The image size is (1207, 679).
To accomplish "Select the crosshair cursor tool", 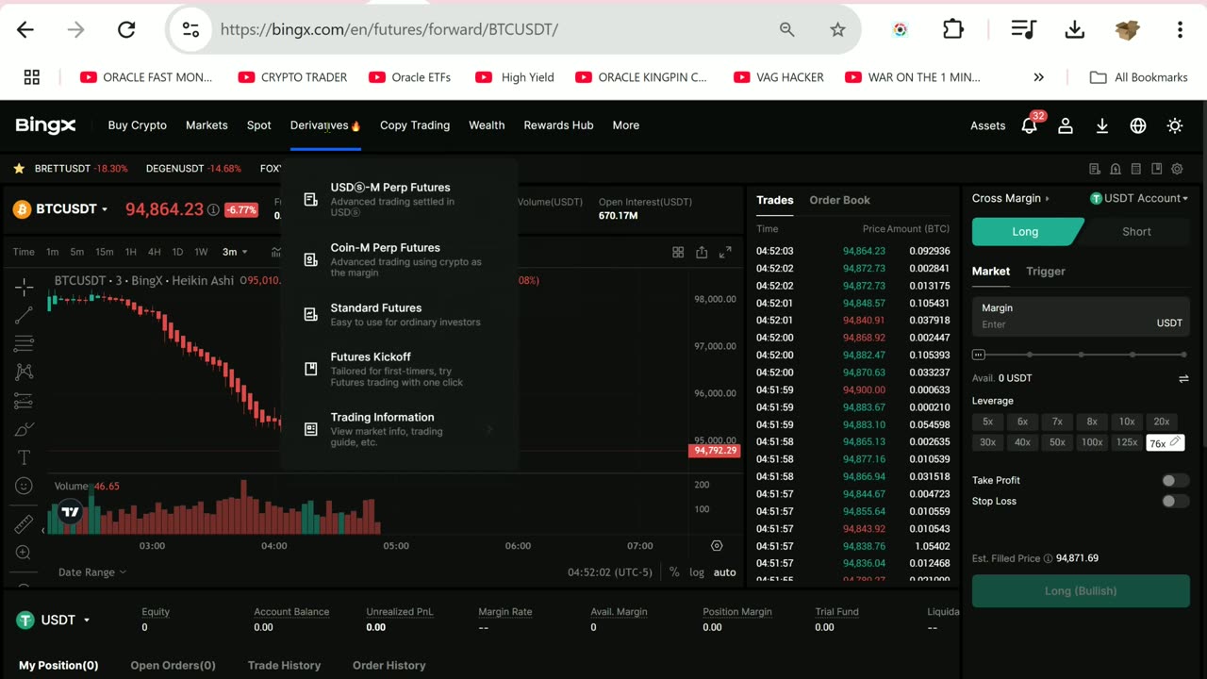I will point(25,286).
